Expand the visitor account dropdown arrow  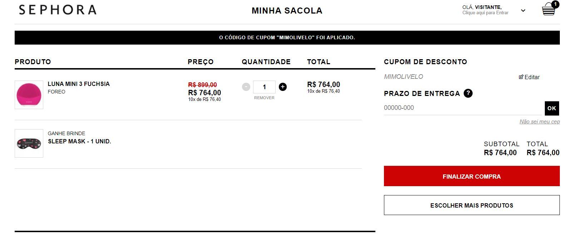[523, 11]
